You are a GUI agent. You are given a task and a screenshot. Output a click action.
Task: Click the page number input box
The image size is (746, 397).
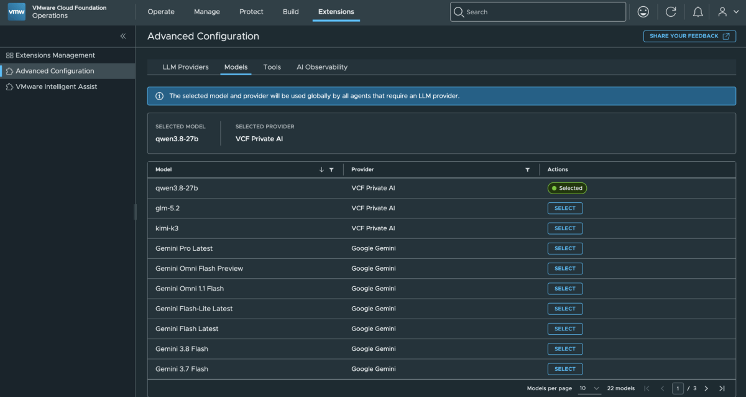[678, 388]
